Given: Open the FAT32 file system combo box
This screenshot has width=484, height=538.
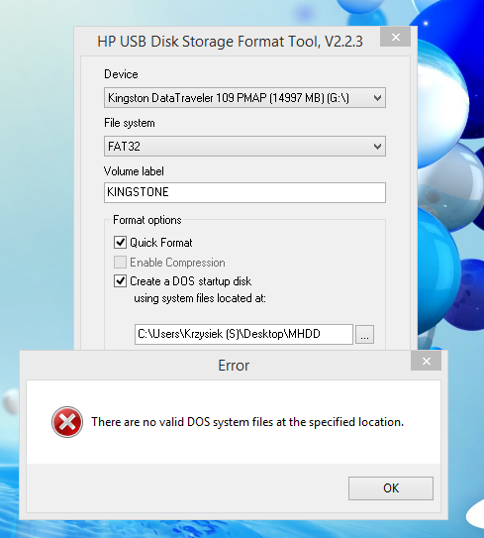Looking at the screenshot, I should (244, 147).
